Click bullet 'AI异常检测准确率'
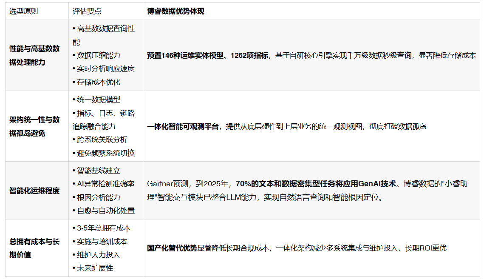The height and width of the screenshot is (279, 484). coord(103,184)
